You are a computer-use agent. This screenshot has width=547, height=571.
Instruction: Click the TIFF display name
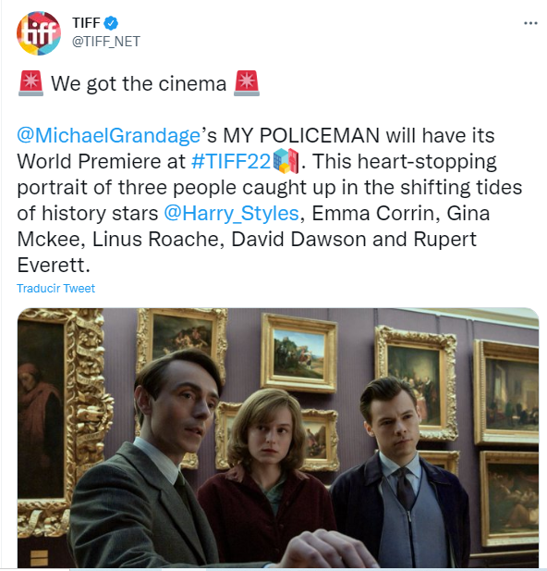point(86,23)
